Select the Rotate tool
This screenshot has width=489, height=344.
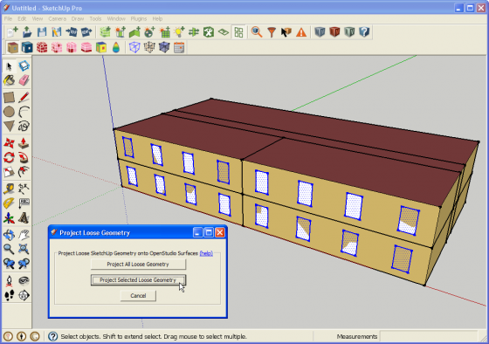point(9,157)
